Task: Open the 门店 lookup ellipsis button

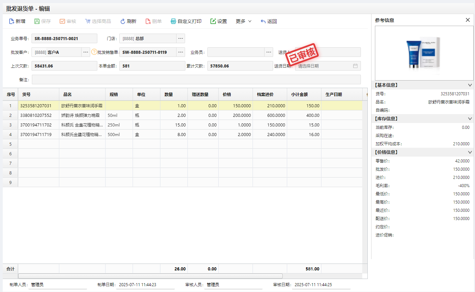Action: [x=181, y=38]
